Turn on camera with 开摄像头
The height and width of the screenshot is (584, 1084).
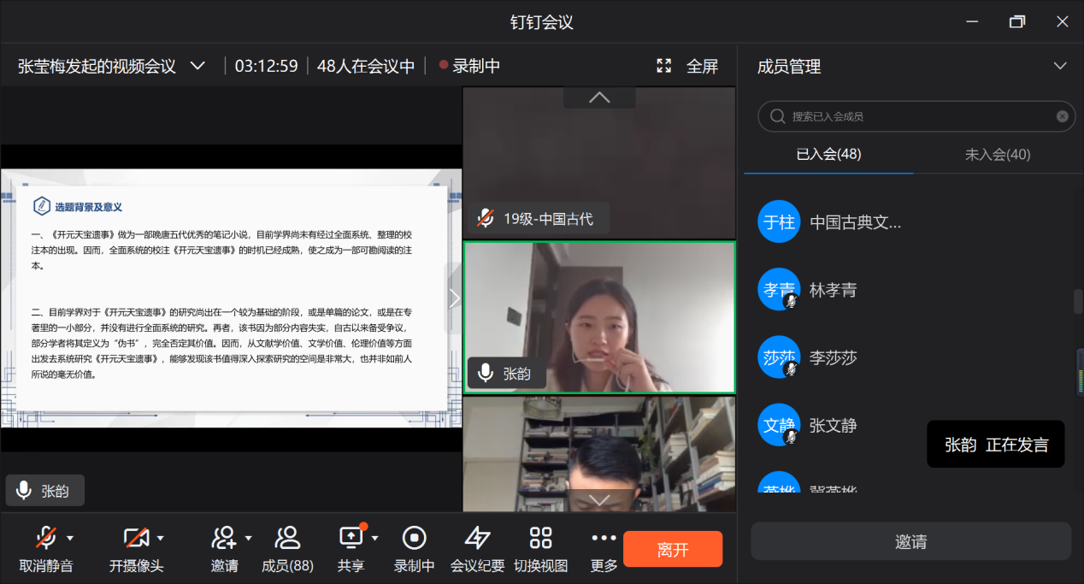(135, 539)
